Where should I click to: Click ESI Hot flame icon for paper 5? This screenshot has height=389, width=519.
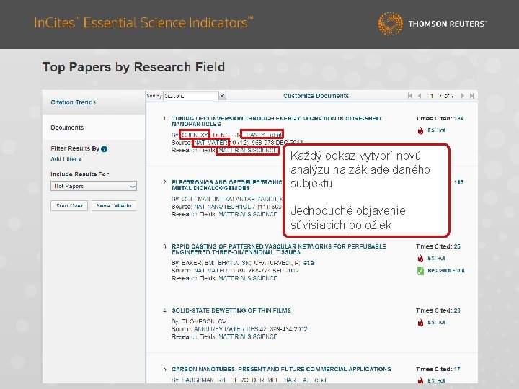[420, 381]
